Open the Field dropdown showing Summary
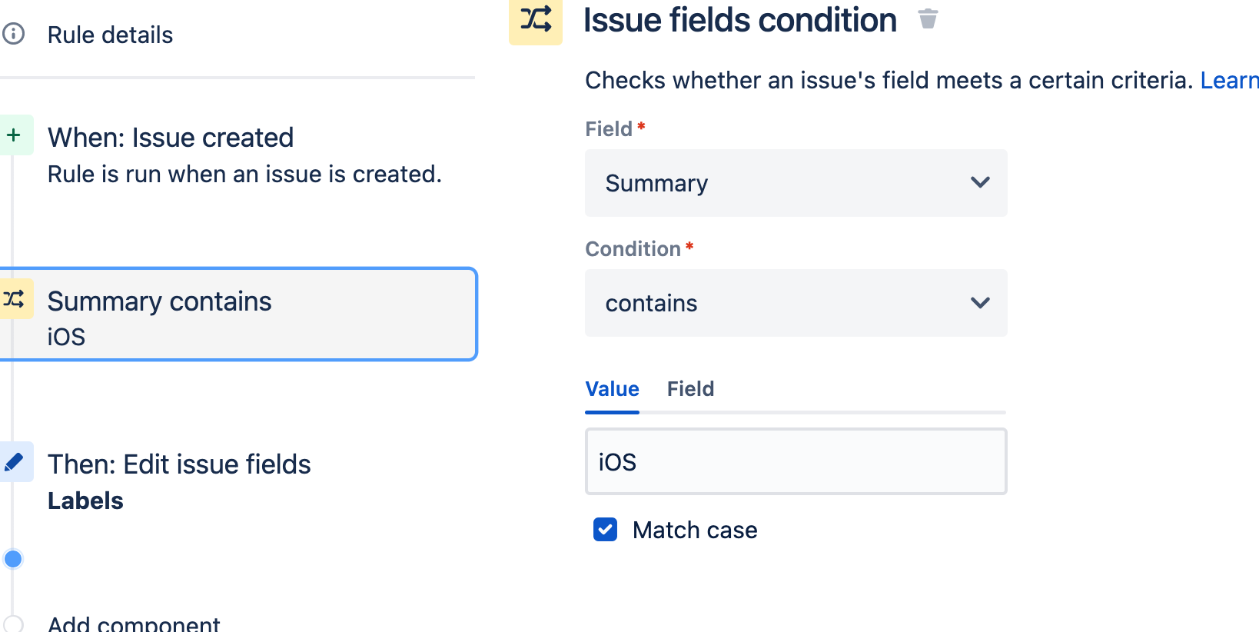This screenshot has height=632, width=1259. tap(796, 183)
